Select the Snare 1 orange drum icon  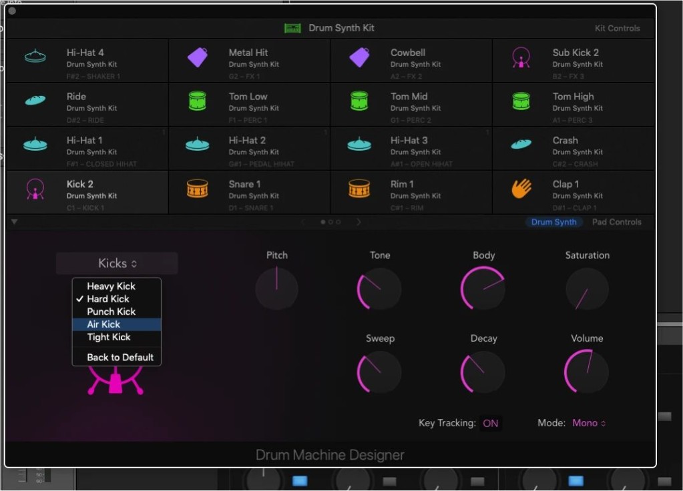pyautogui.click(x=198, y=189)
